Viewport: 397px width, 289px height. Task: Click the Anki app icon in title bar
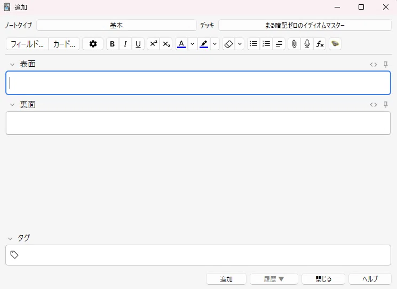pyautogui.click(x=7, y=7)
